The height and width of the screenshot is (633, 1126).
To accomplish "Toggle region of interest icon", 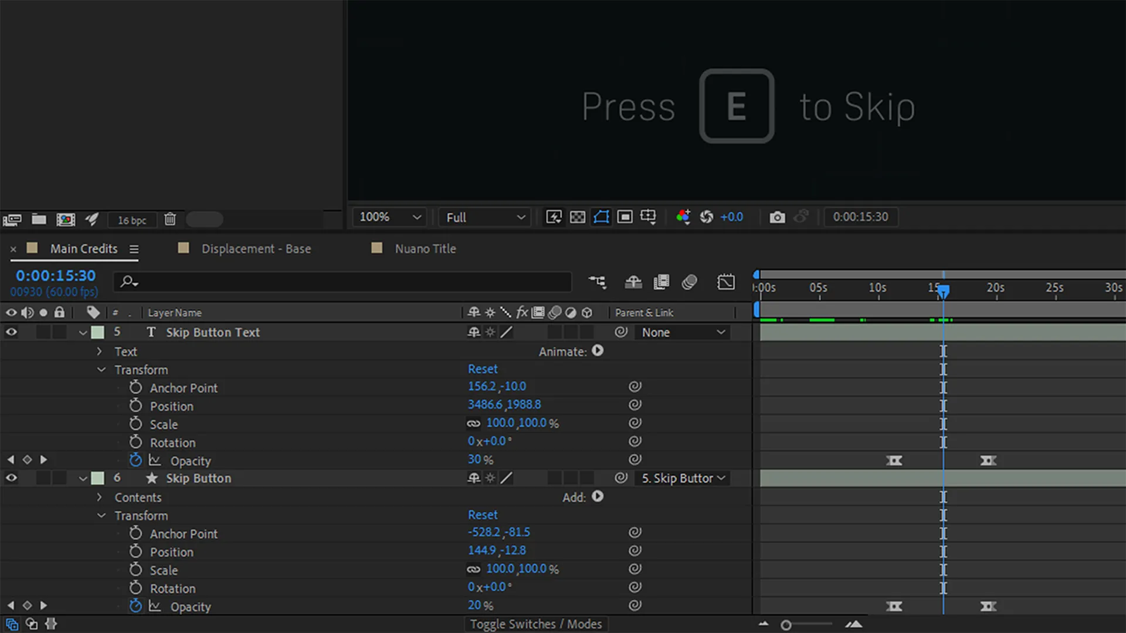I will coord(625,217).
